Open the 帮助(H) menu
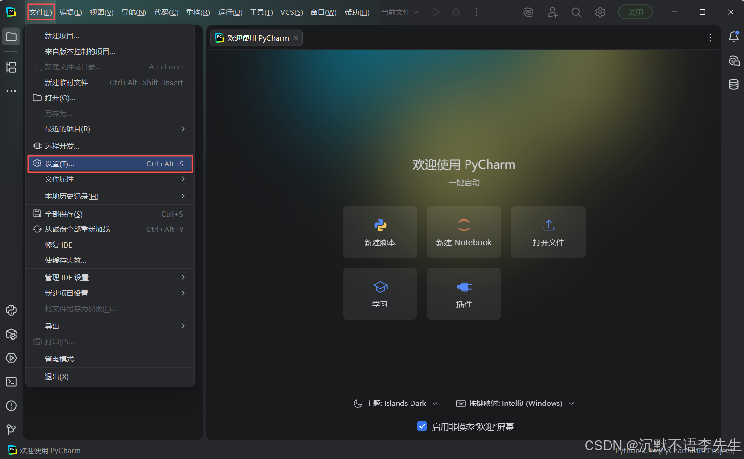This screenshot has height=459, width=744. [x=357, y=12]
